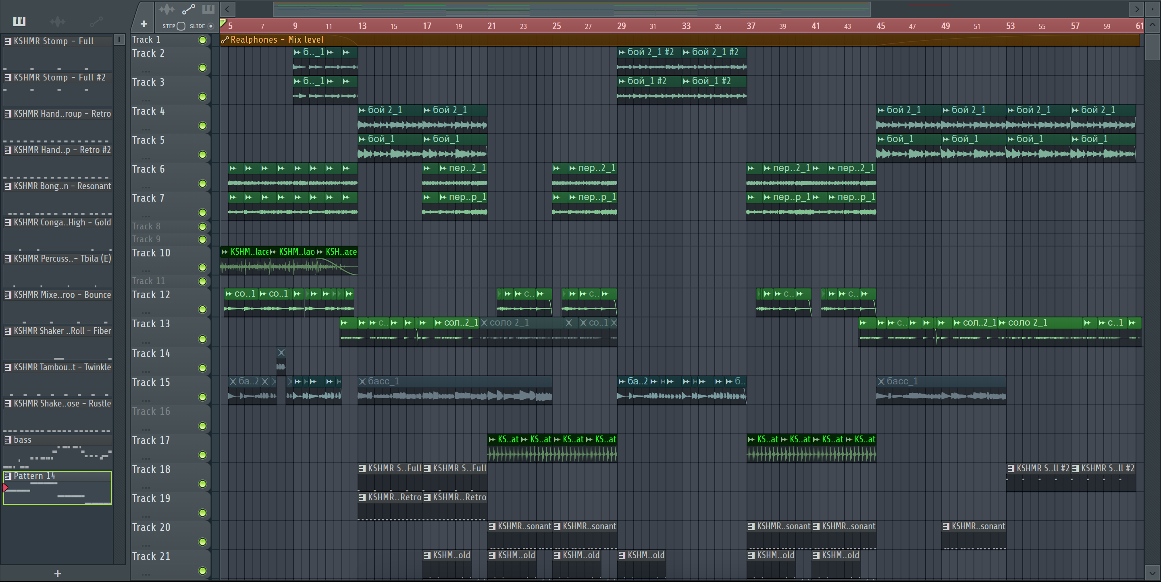Open the KSH..ace clip menu icon
The height and width of the screenshot is (582, 1161).
320,252
